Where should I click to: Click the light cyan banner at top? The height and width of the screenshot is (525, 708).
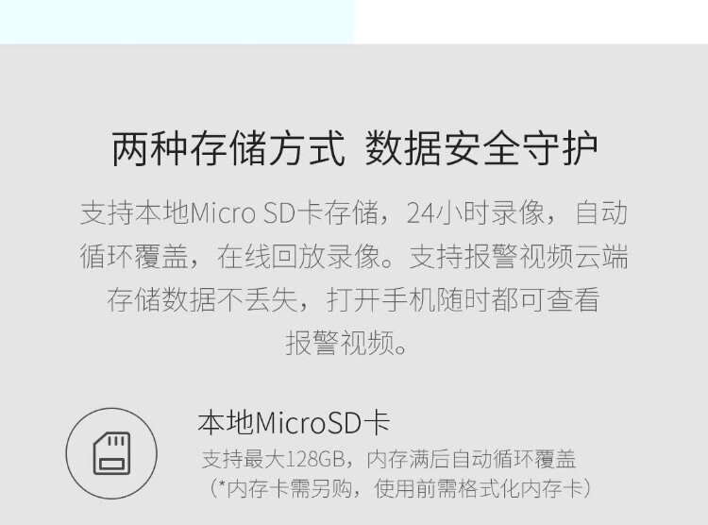click(x=177, y=22)
